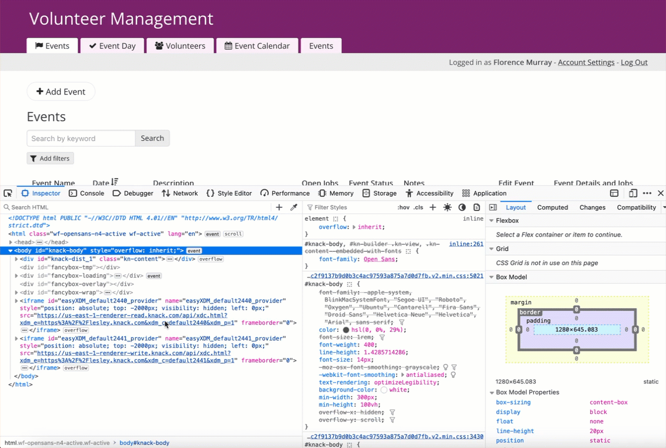Switch to the Computed tab
The image size is (666, 448).
[x=552, y=207]
